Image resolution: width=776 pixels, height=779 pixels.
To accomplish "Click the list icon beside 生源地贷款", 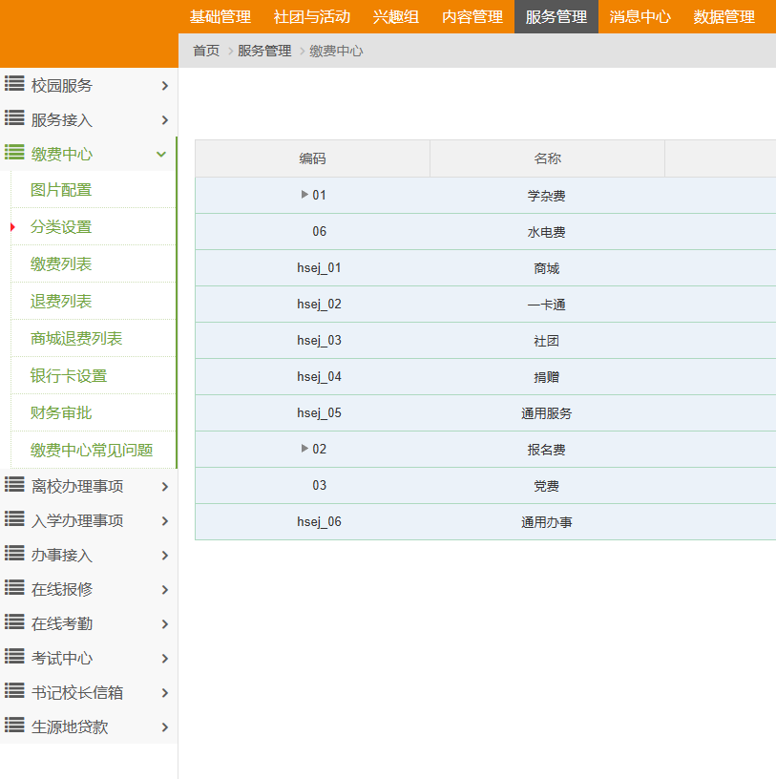I will 14,726.
